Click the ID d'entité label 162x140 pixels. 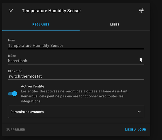pos(15,71)
